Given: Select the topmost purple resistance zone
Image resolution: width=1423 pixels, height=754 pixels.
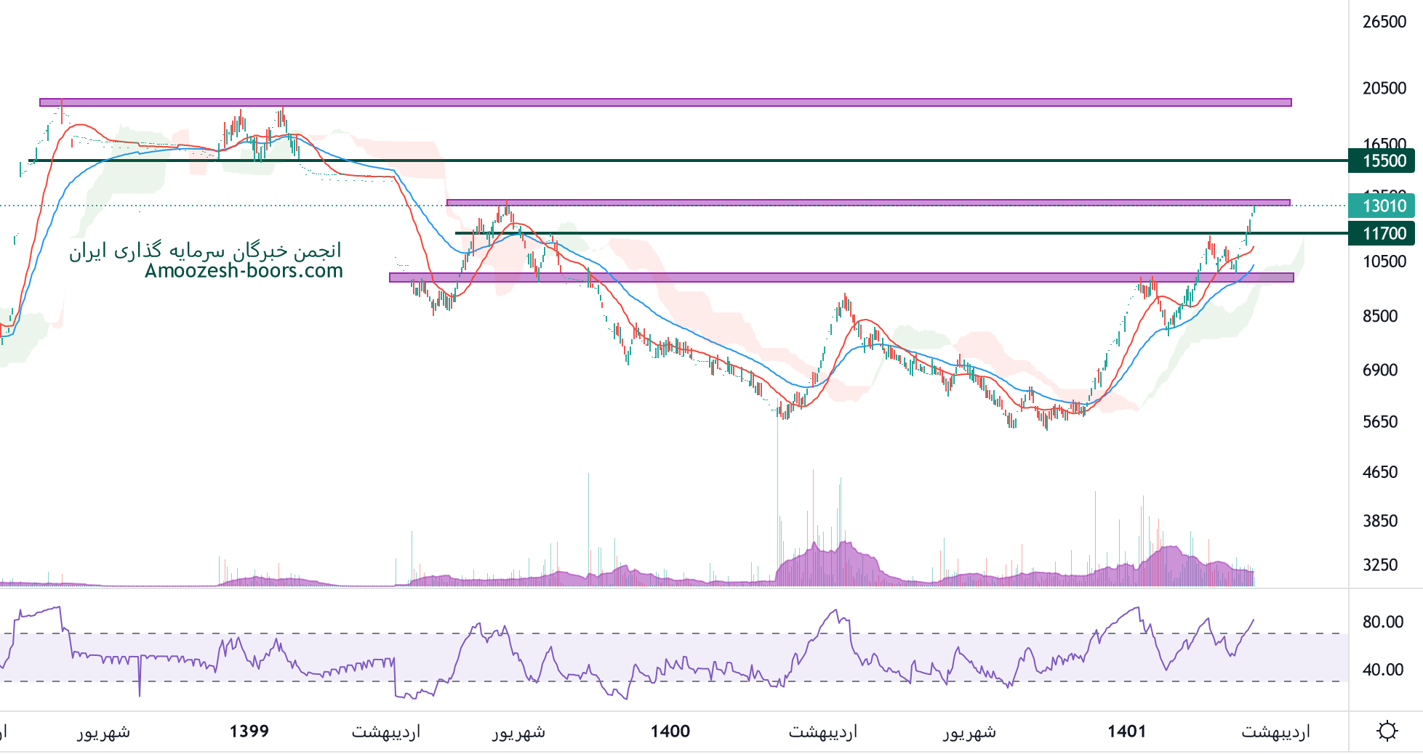Looking at the screenshot, I should pyautogui.click(x=665, y=102).
